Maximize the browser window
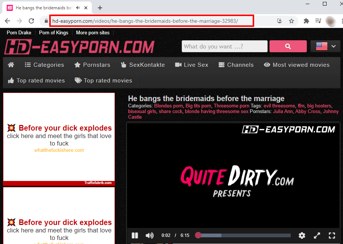 coord(325,4)
